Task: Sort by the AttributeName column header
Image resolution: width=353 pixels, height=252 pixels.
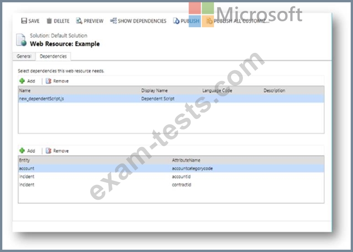Action: coord(185,160)
